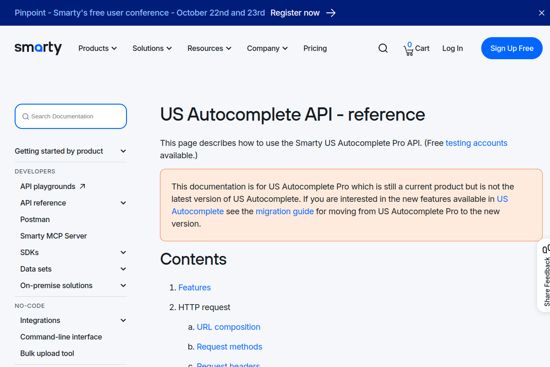The width and height of the screenshot is (550, 367).
Task: Dismiss the Pinpoint conference banner
Action: [x=541, y=13]
